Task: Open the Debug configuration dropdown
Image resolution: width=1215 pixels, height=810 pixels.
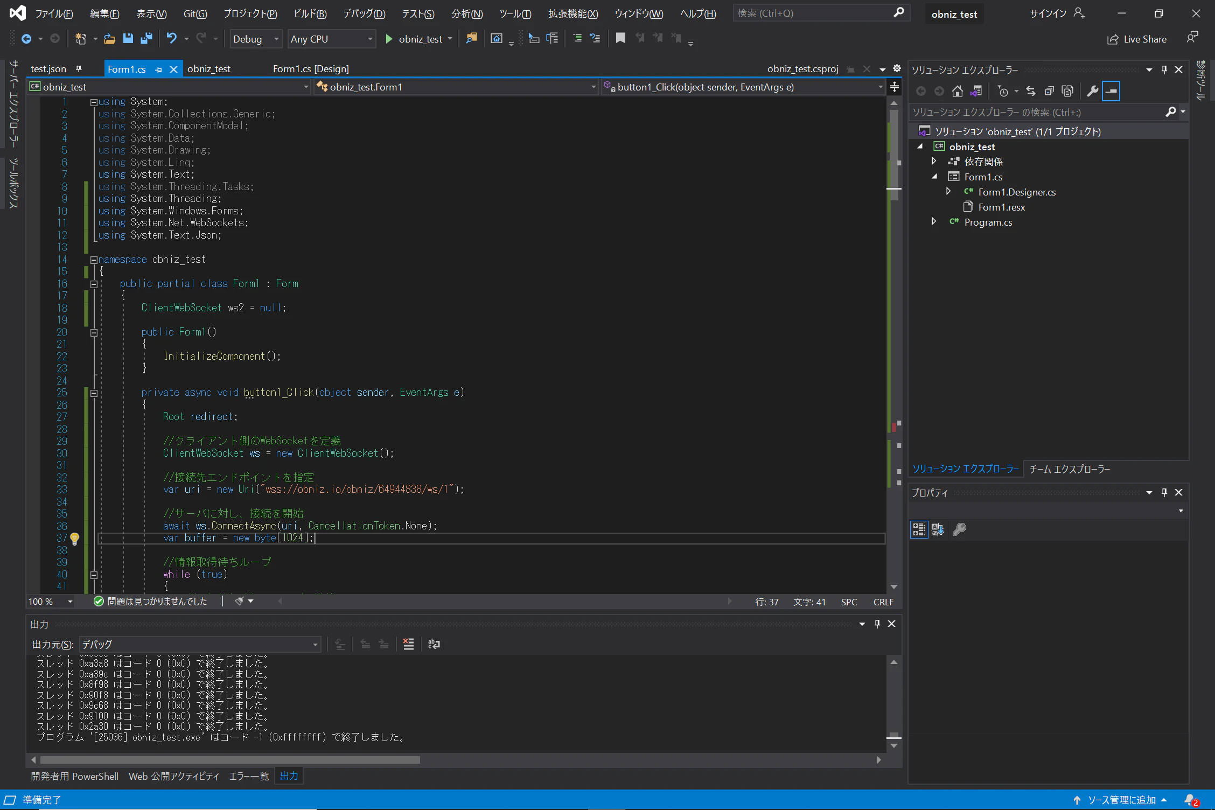Action: tap(256, 39)
